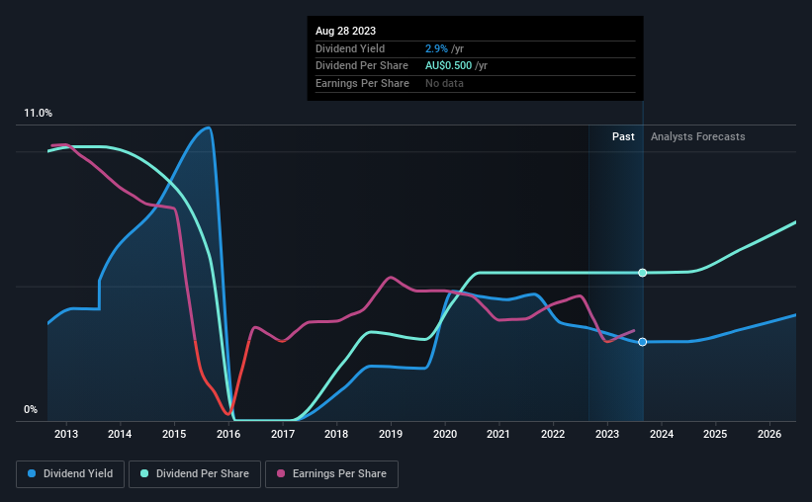The width and height of the screenshot is (812, 502).
Task: Toggle the Earnings Per Share legend button
Action: click(331, 474)
